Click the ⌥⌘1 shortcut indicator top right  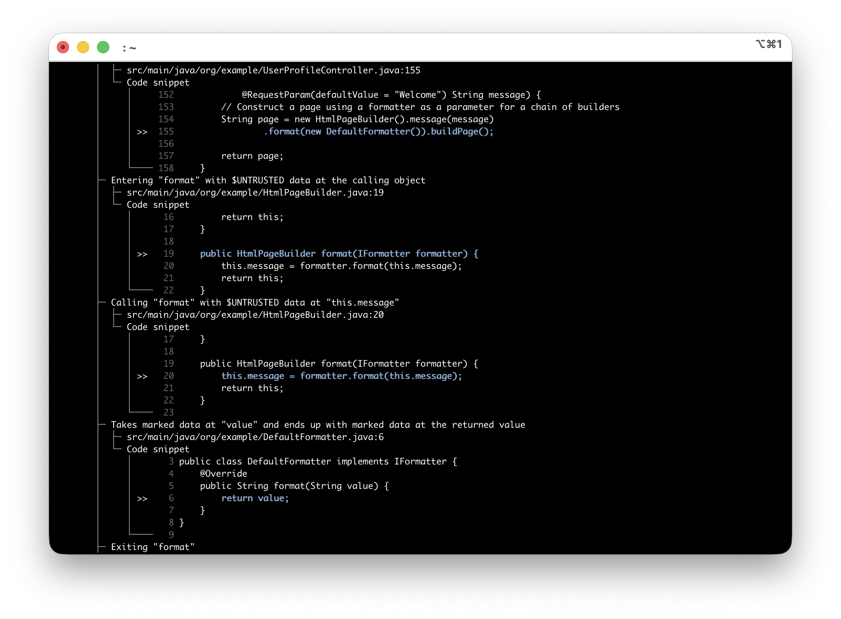(768, 44)
